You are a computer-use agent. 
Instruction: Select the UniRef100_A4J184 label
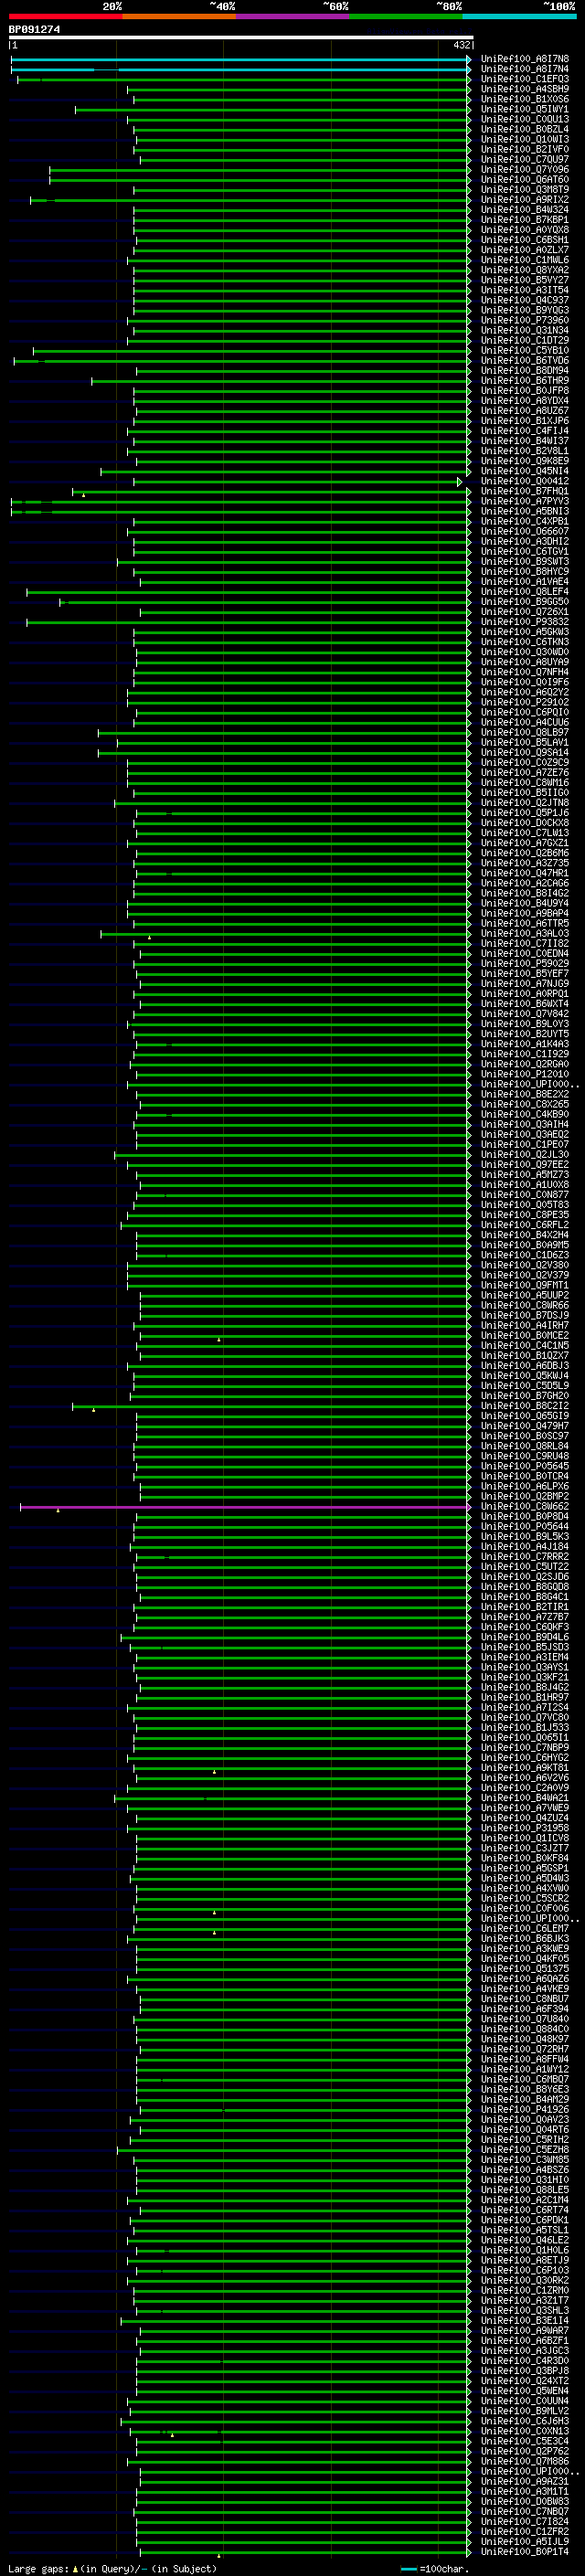pyautogui.click(x=525, y=1547)
